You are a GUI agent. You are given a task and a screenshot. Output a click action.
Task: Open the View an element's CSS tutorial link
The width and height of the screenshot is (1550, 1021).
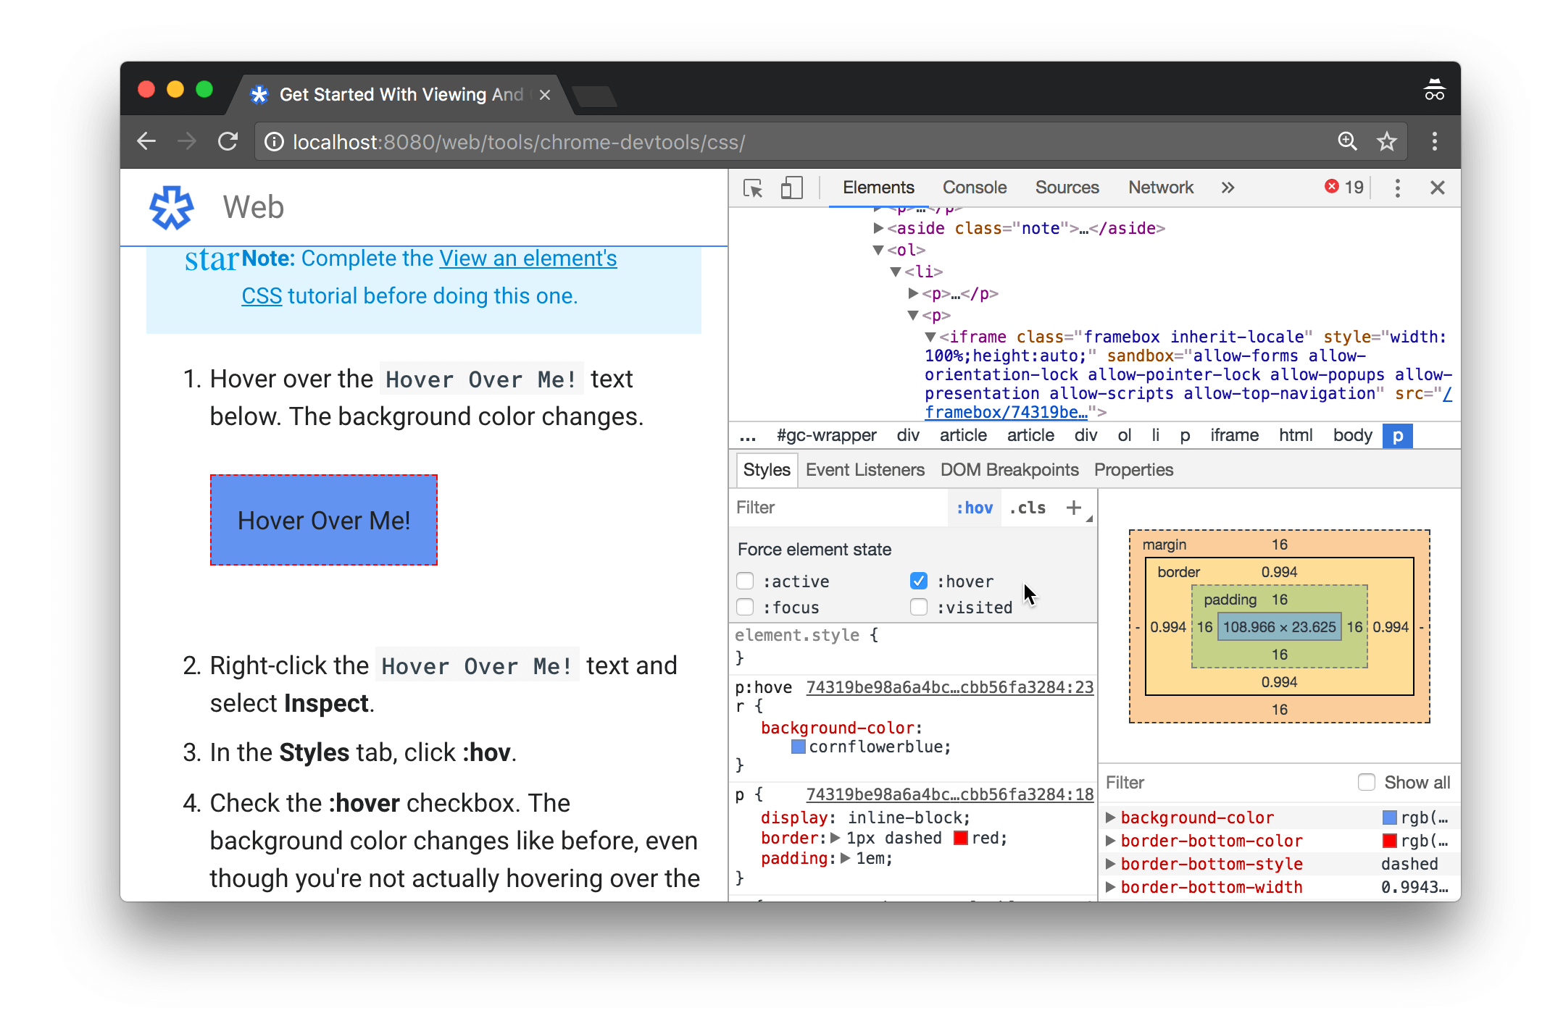click(x=528, y=258)
